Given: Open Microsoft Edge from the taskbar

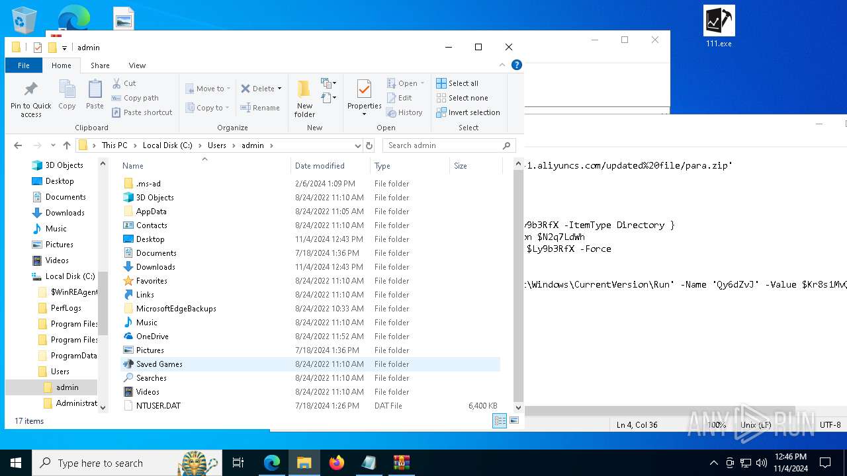Looking at the screenshot, I should [x=272, y=463].
